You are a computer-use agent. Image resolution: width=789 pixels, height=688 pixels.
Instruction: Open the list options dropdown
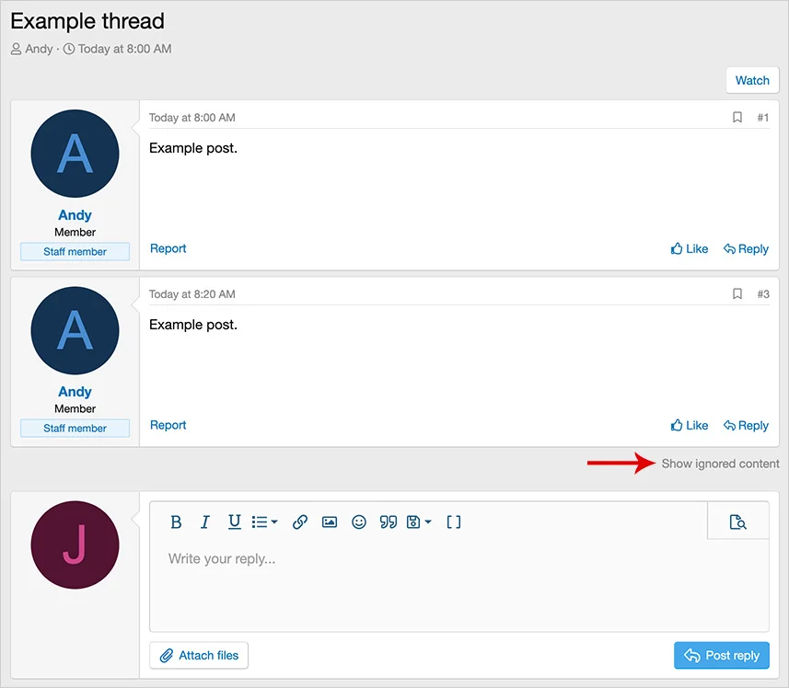265,522
